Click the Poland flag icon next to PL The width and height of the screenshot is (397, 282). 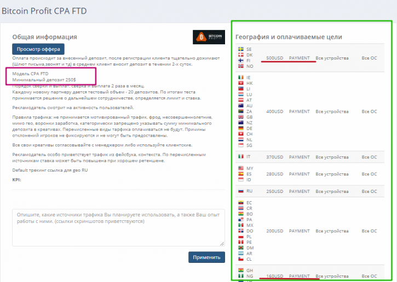[x=241, y=237]
